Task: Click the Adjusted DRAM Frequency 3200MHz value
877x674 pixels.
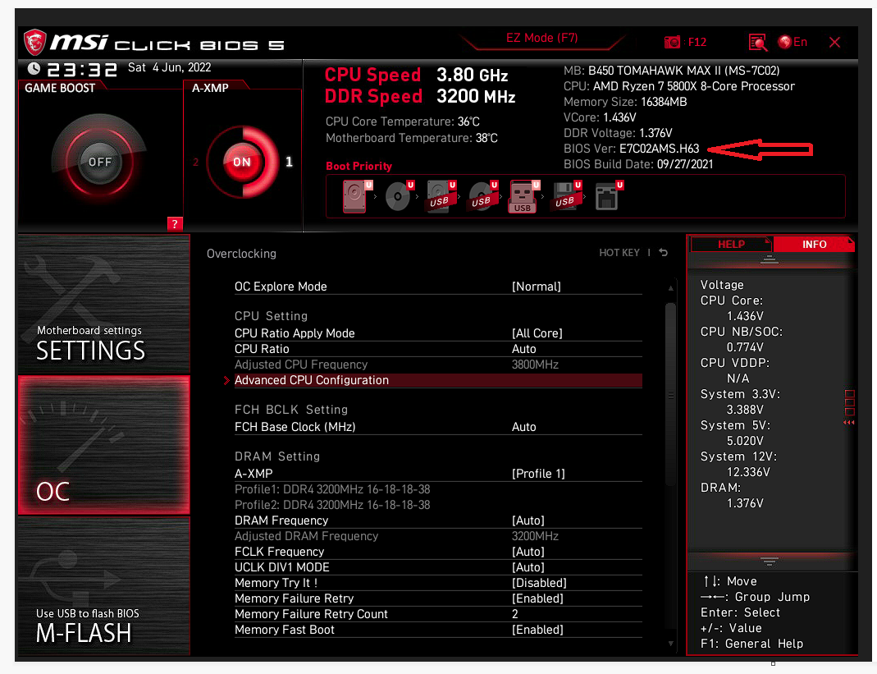Action: click(535, 536)
